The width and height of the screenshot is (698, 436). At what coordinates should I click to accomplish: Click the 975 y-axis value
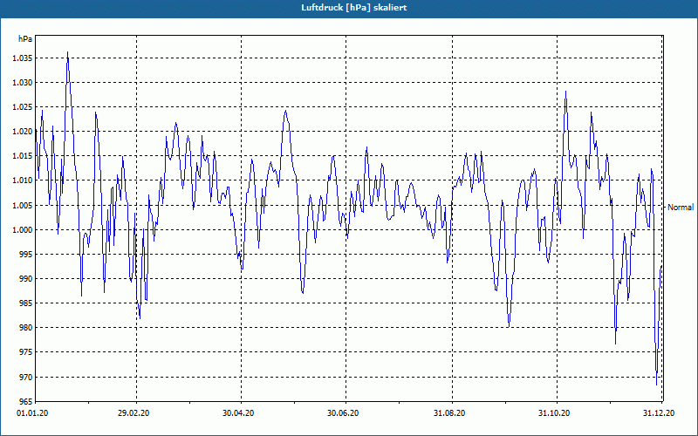26,352
